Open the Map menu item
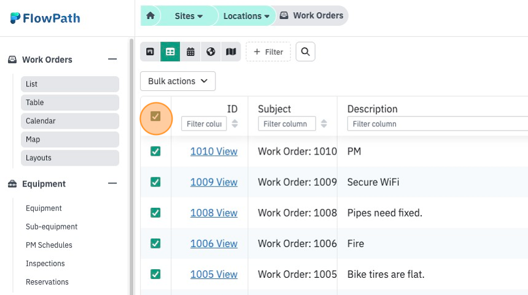The image size is (528, 295). coord(70,139)
